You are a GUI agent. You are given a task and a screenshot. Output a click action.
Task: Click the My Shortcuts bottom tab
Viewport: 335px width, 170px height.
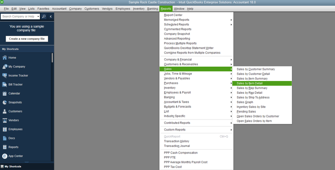(x=27, y=166)
